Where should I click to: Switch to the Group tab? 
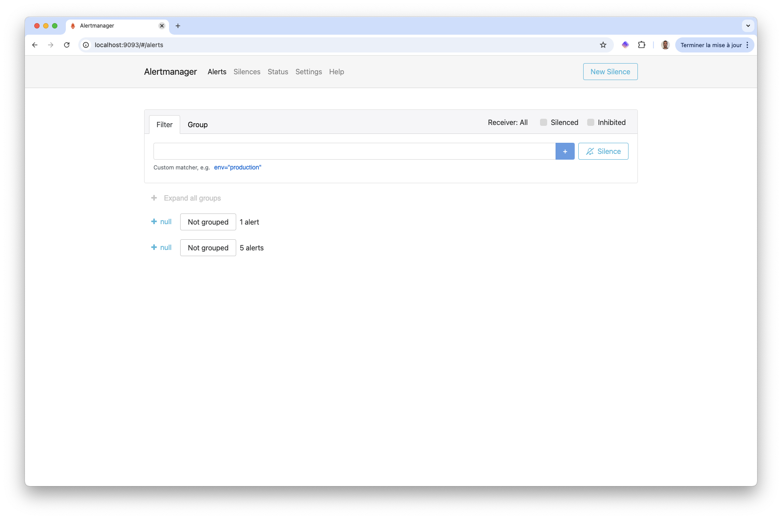point(198,125)
